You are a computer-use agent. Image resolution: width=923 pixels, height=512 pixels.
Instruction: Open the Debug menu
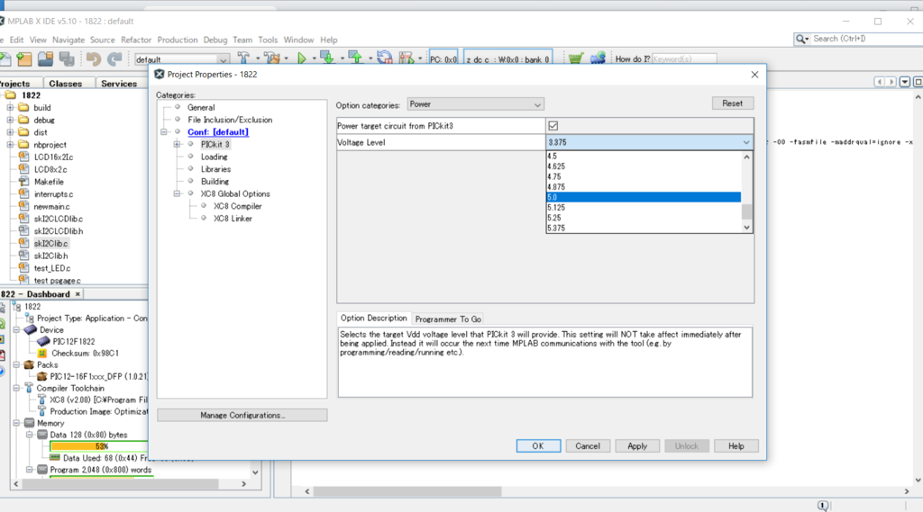[x=215, y=40]
